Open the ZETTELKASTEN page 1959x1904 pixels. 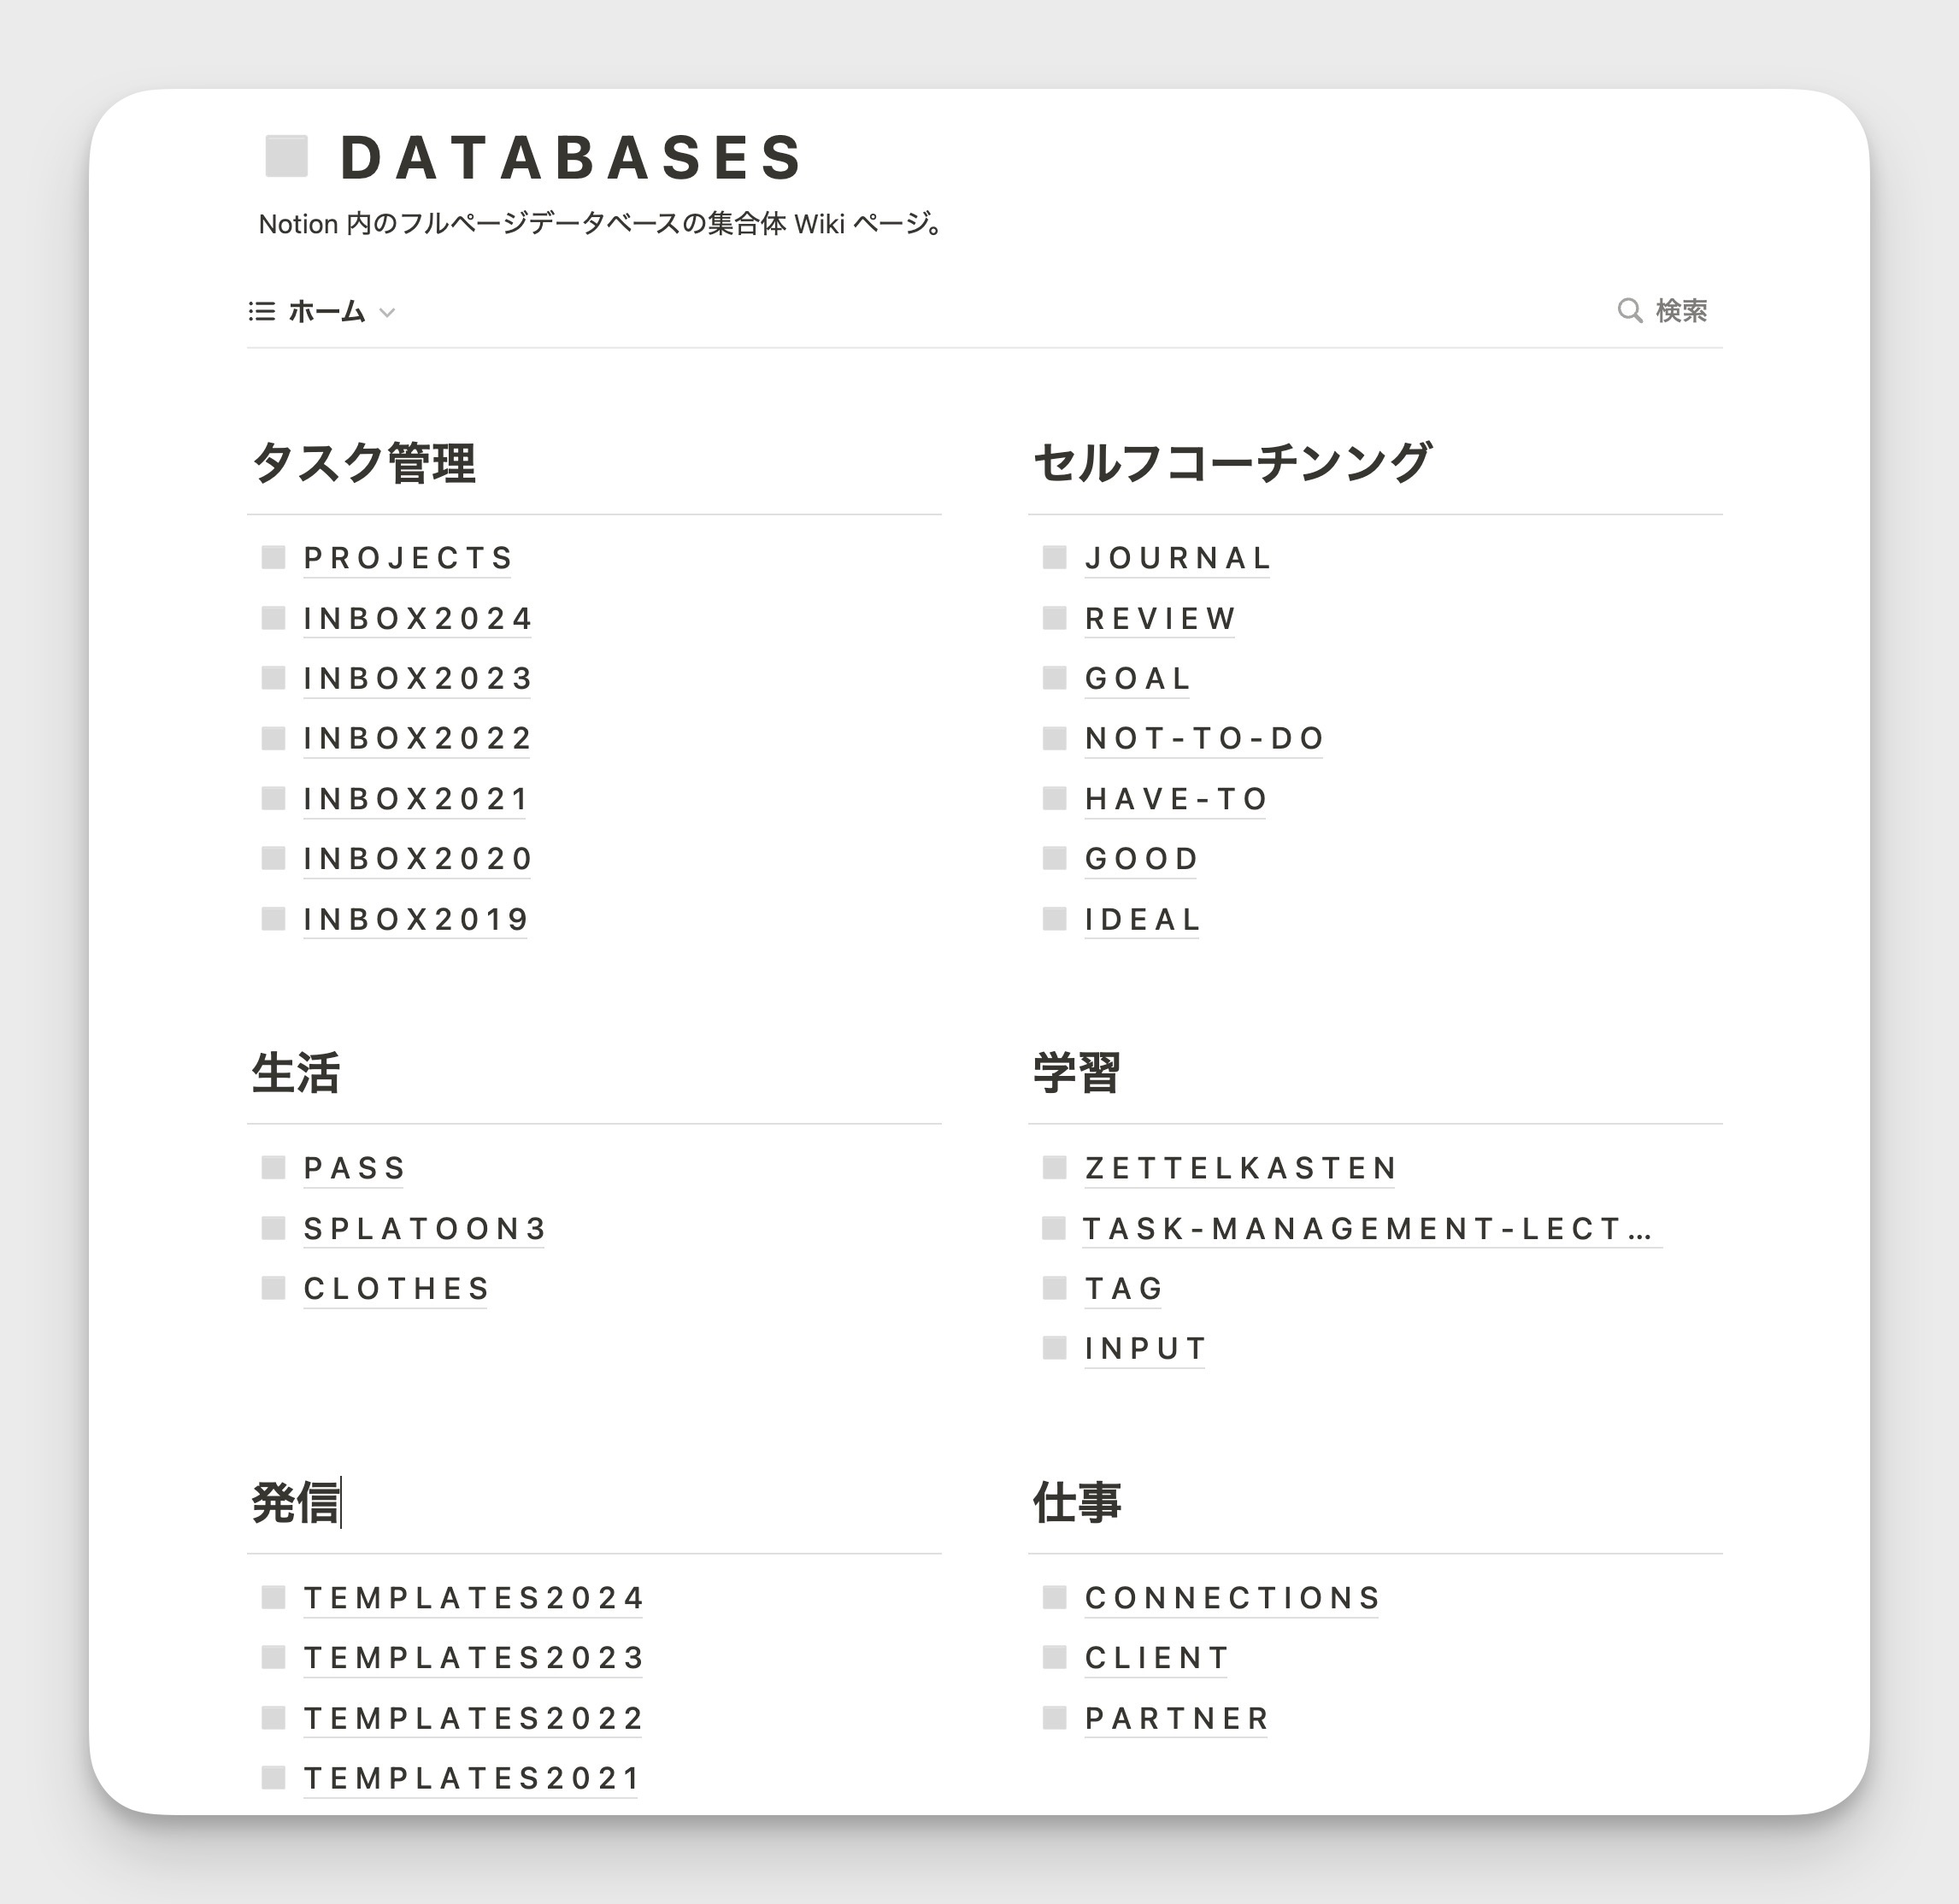click(x=1240, y=1168)
